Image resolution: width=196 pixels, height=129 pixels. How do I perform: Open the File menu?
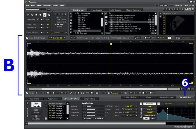27,6
